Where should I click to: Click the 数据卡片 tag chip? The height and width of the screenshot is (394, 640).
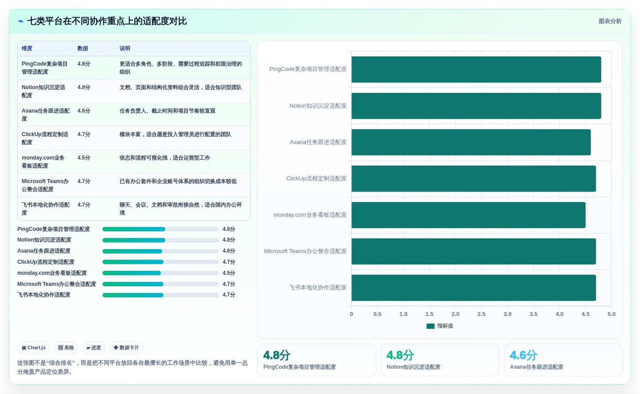(126, 348)
